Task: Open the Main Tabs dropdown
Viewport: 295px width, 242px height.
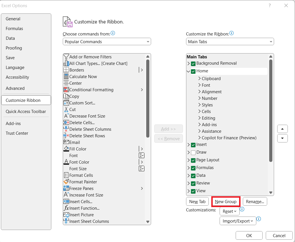Action: (230, 41)
